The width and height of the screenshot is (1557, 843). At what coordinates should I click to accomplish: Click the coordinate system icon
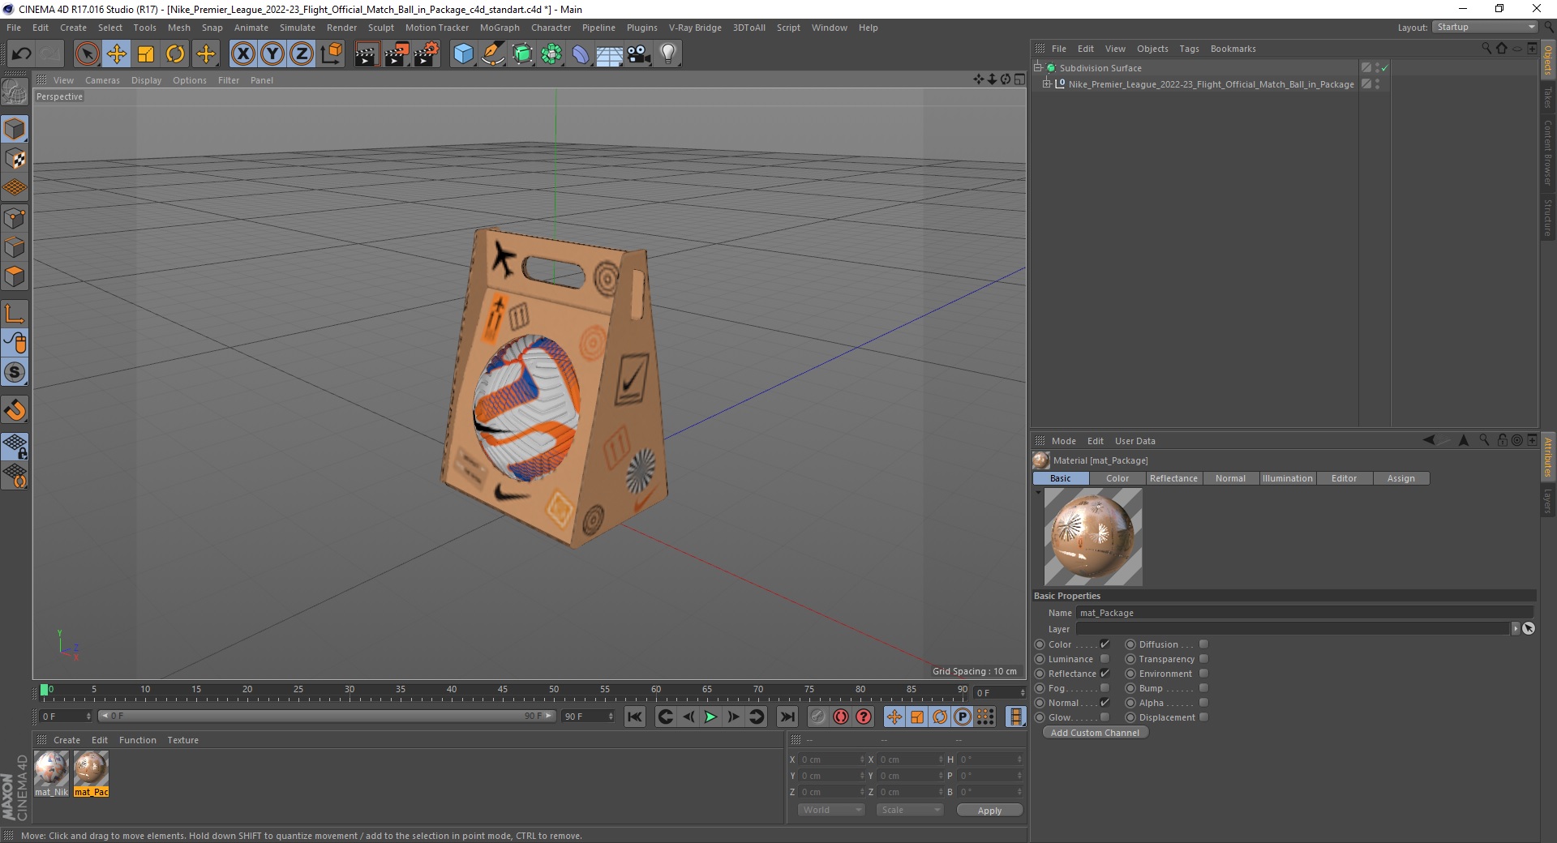coord(331,54)
